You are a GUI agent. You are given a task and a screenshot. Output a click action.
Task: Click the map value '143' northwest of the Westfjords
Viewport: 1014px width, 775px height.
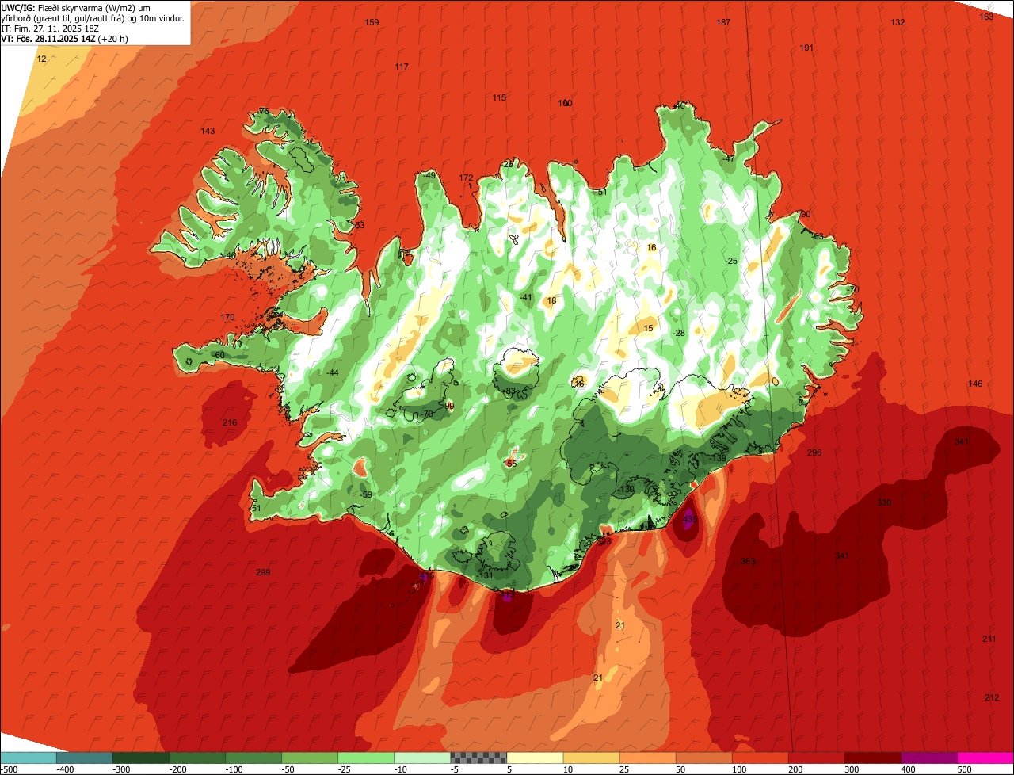click(208, 131)
